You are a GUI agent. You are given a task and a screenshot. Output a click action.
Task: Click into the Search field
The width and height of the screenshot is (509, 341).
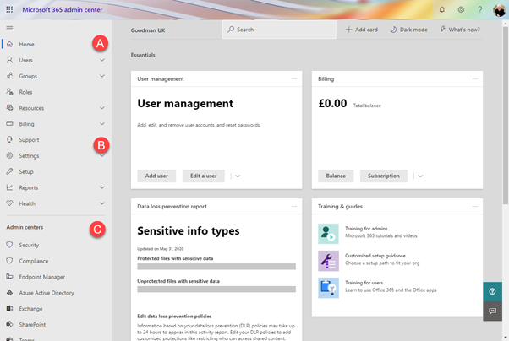point(279,30)
